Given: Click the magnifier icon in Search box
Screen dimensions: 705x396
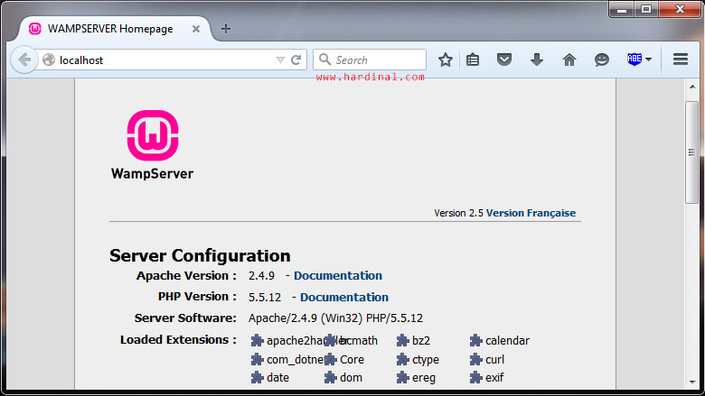Looking at the screenshot, I should [324, 60].
